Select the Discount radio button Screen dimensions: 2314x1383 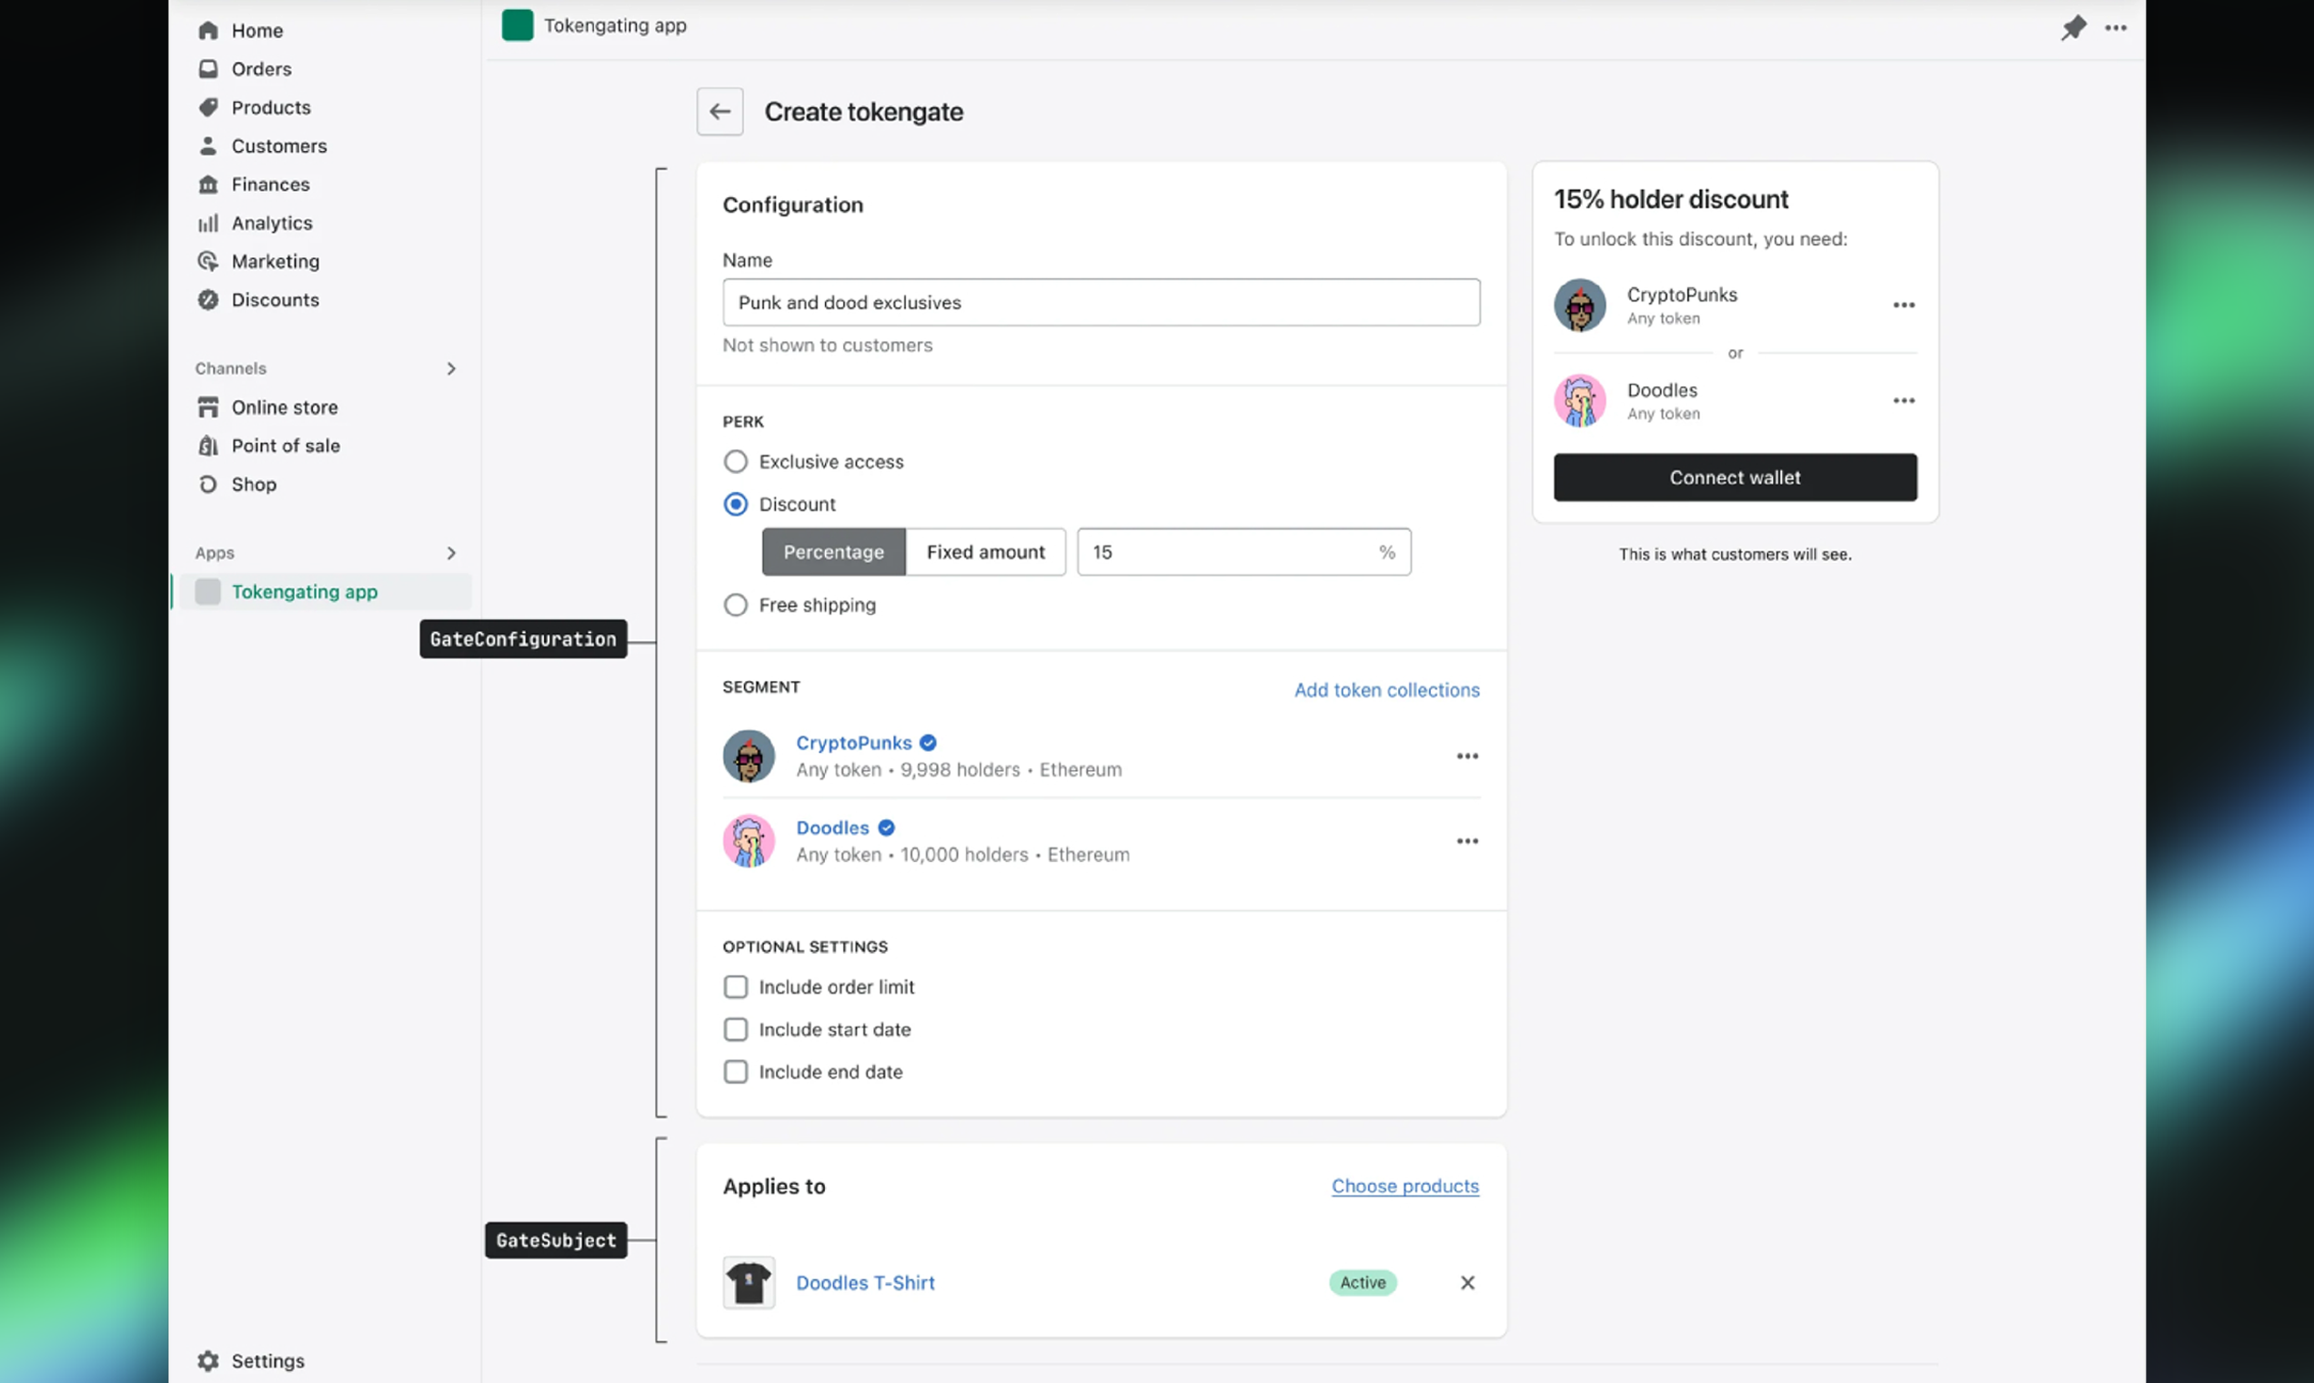click(x=736, y=504)
